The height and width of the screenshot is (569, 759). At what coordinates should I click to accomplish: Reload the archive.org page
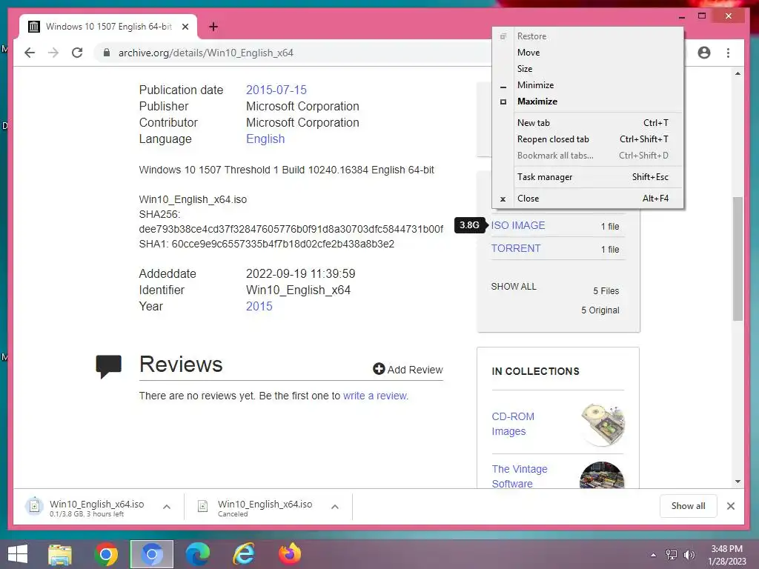pos(77,53)
